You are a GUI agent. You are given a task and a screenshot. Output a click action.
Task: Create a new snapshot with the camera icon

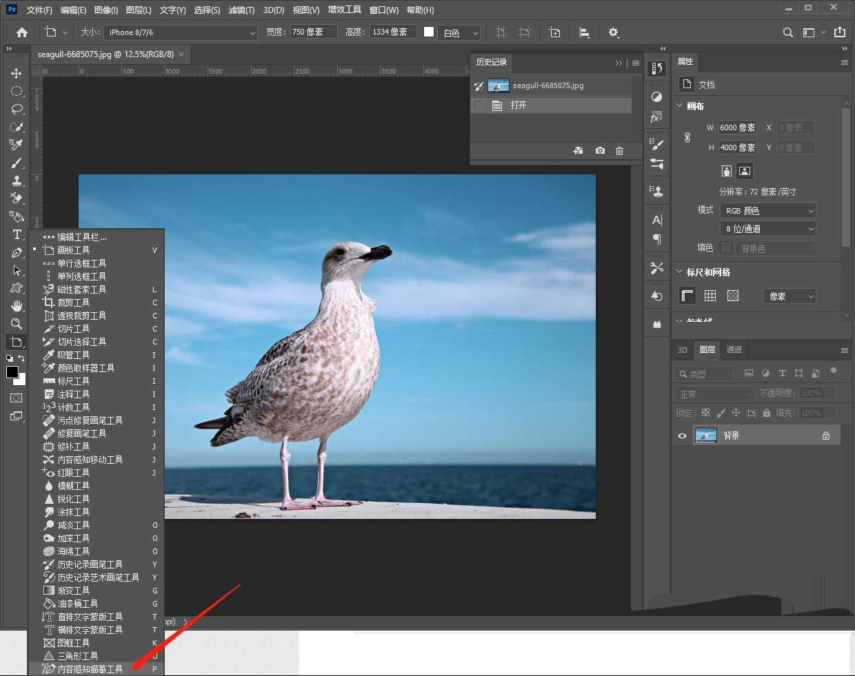pyautogui.click(x=600, y=151)
